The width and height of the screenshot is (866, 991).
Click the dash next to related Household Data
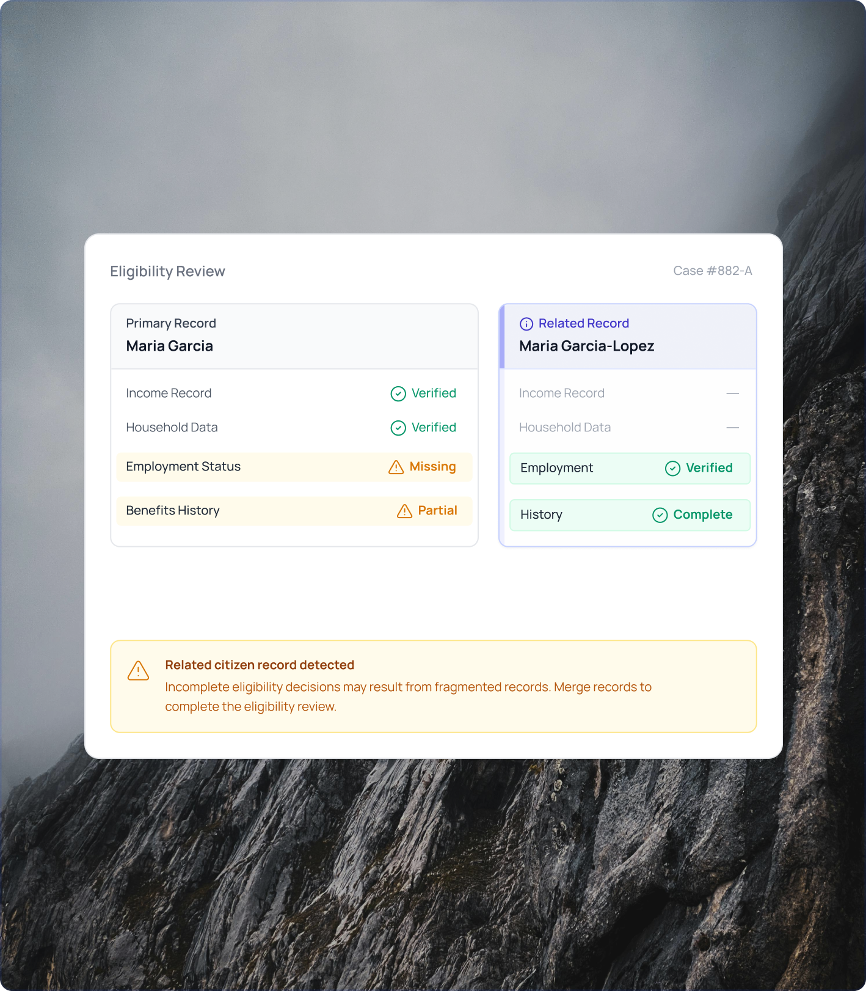(733, 428)
